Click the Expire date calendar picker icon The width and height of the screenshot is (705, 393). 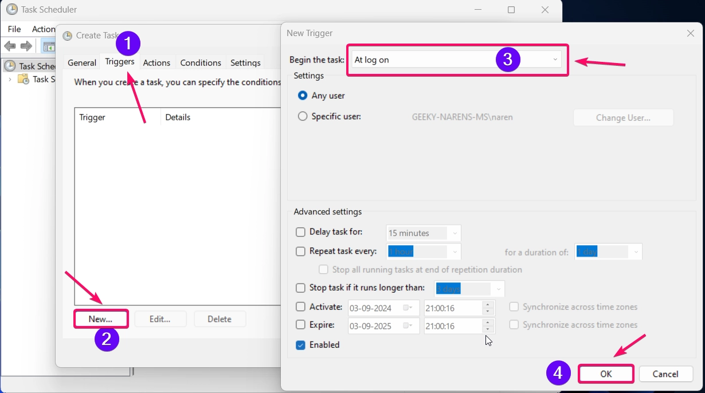(x=408, y=326)
